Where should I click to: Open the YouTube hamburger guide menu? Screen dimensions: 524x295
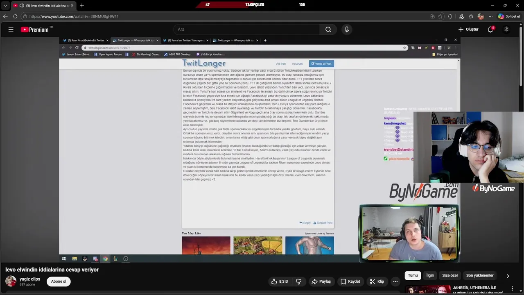(x=11, y=29)
